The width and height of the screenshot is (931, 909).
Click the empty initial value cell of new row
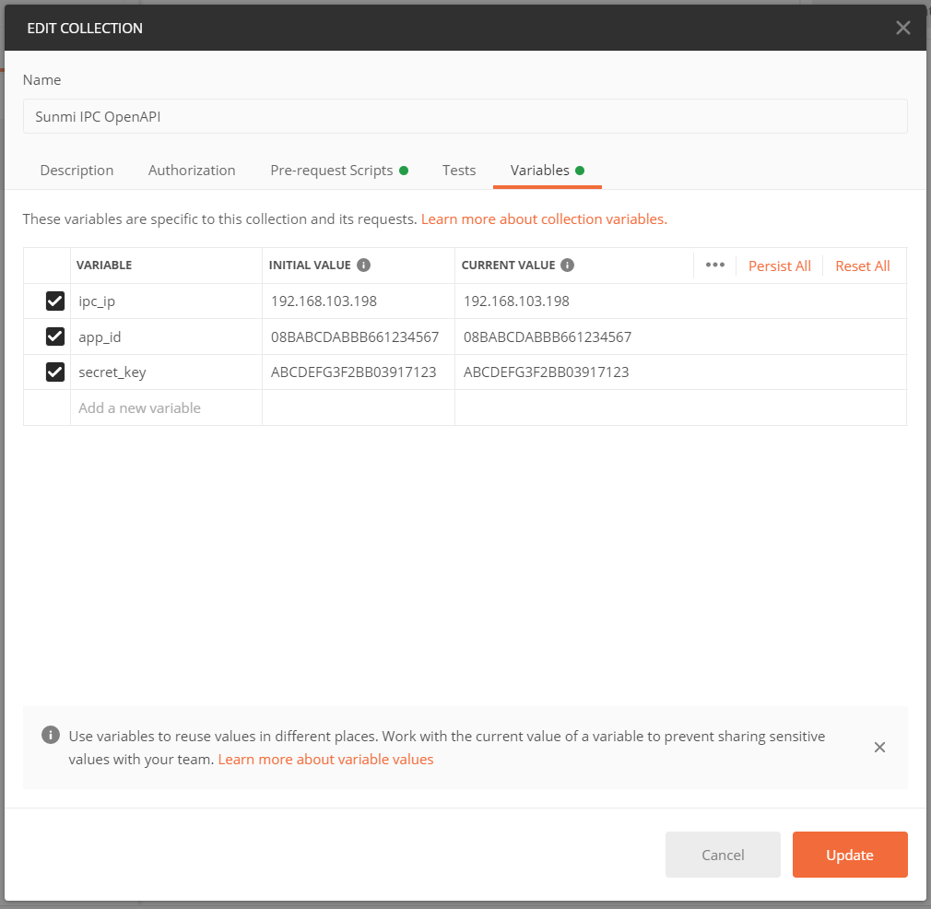(358, 407)
